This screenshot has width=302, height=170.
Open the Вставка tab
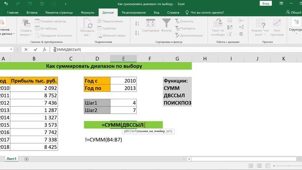(x=32, y=13)
